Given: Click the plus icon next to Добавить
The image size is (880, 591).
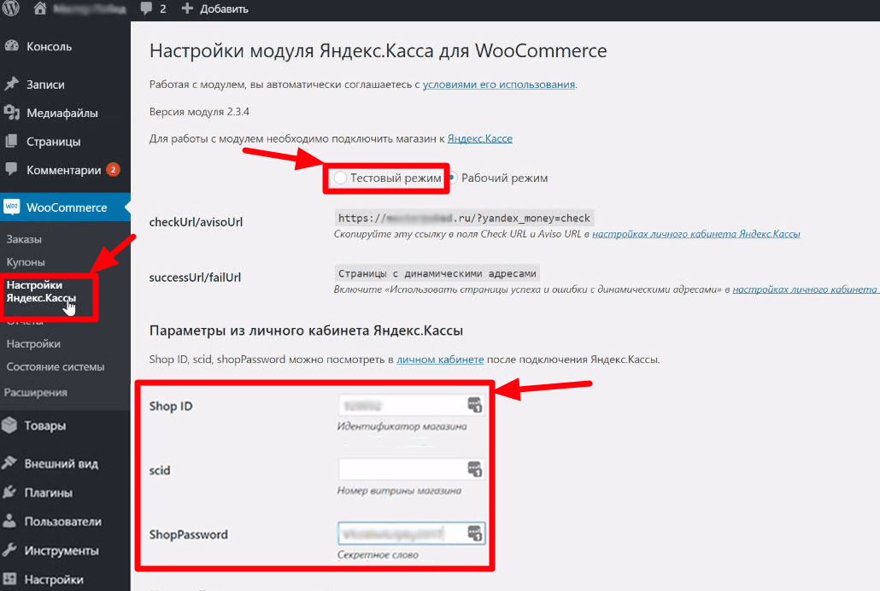Looking at the screenshot, I should tap(187, 9).
